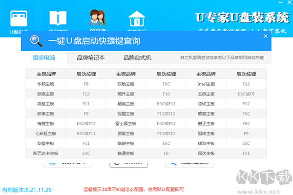Select the 双敏主板 cell

pos(126,84)
